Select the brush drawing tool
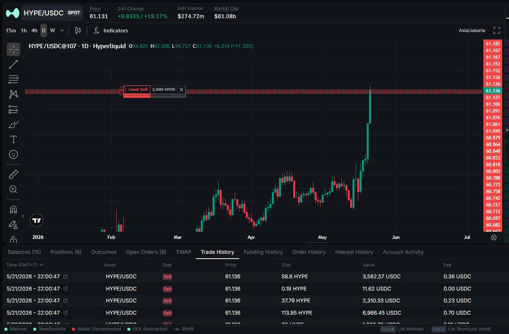The image size is (509, 334). coord(13,125)
